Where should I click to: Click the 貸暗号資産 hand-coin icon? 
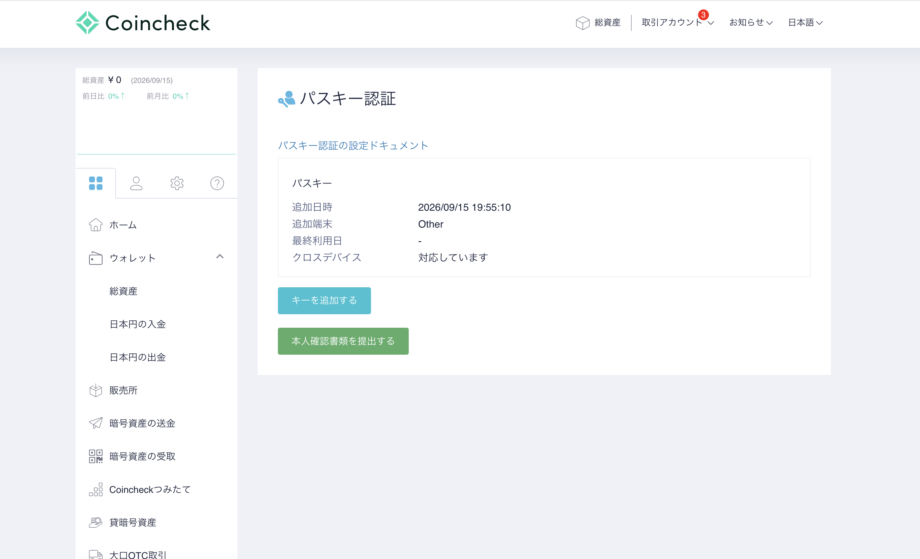(x=95, y=522)
